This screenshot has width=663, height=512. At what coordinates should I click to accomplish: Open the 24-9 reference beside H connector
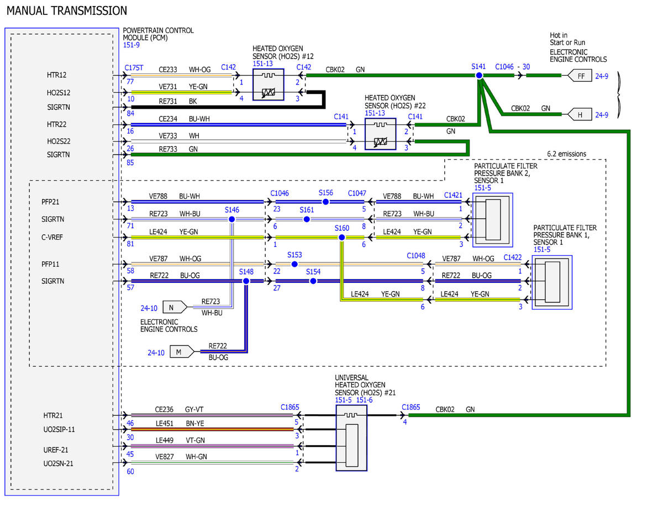(x=602, y=115)
